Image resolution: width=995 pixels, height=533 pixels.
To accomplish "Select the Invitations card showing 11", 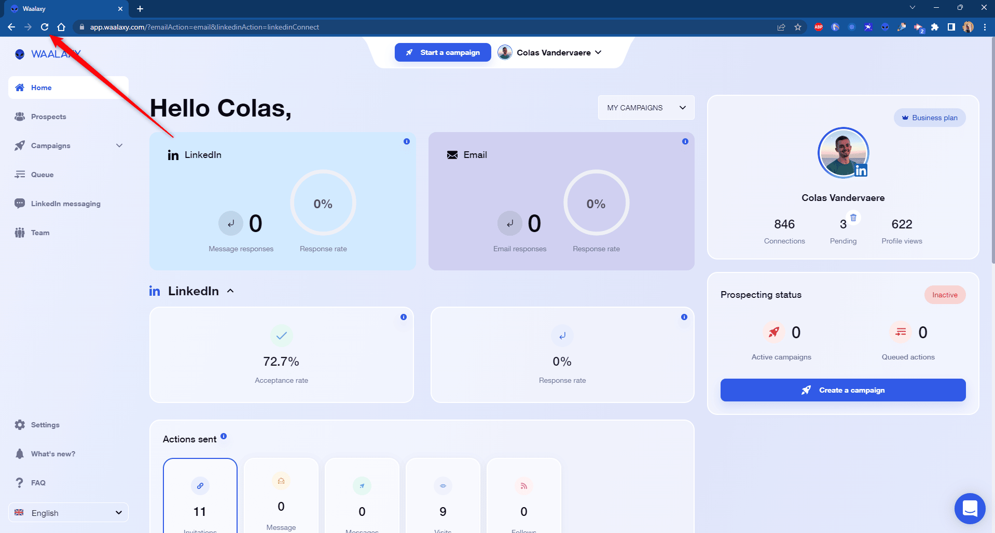I will click(200, 496).
